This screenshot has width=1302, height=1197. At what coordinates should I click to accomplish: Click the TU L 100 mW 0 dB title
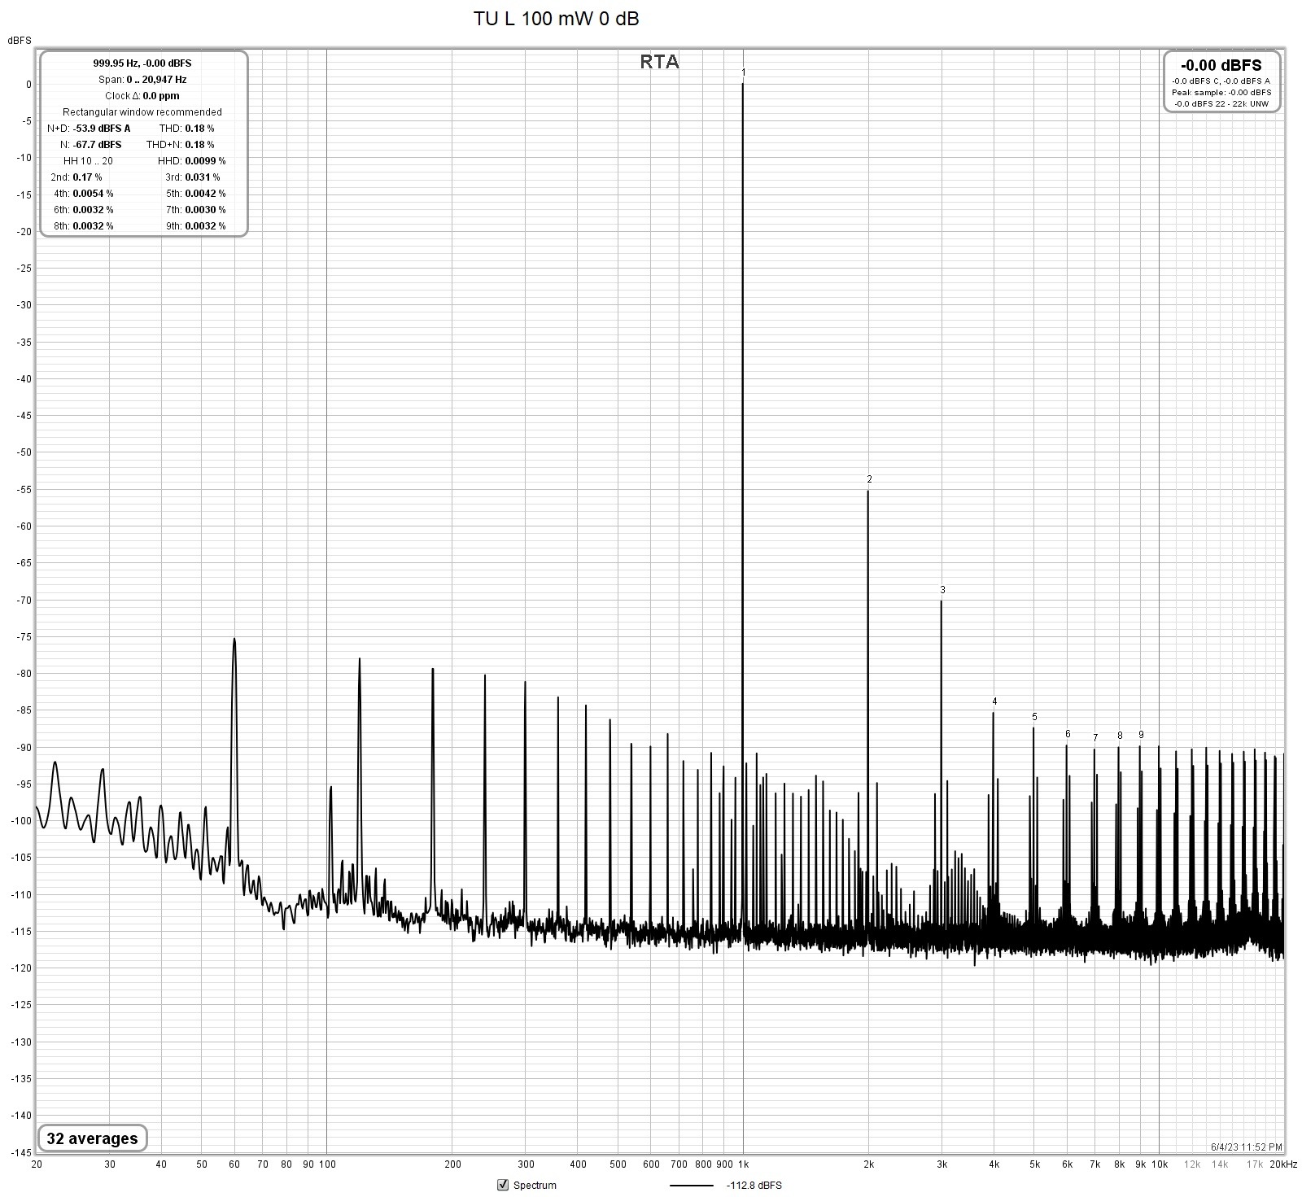click(x=557, y=19)
